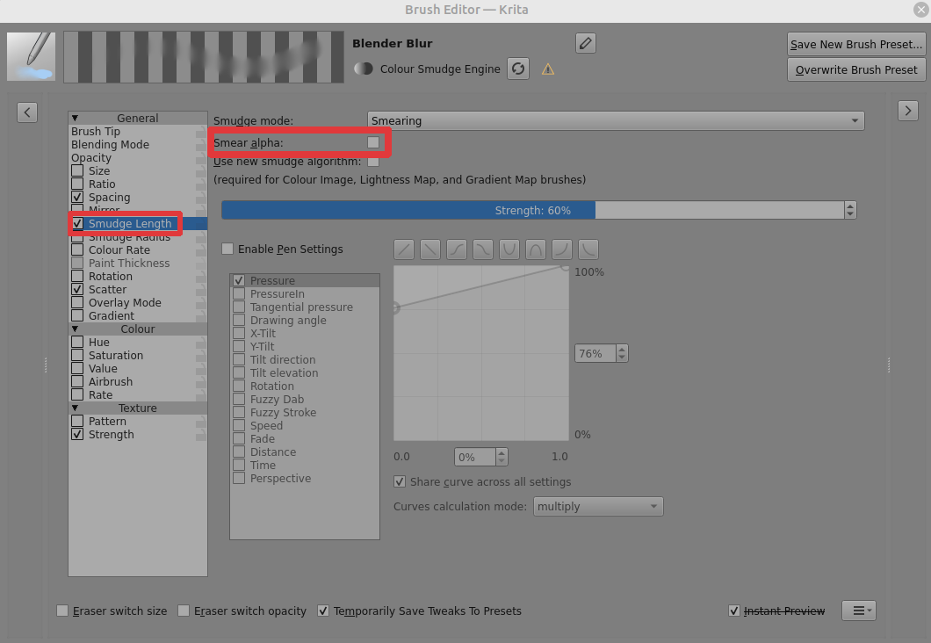The height and width of the screenshot is (643, 931).
Task: Enable the Airbrush option checkbox
Action: tap(77, 382)
